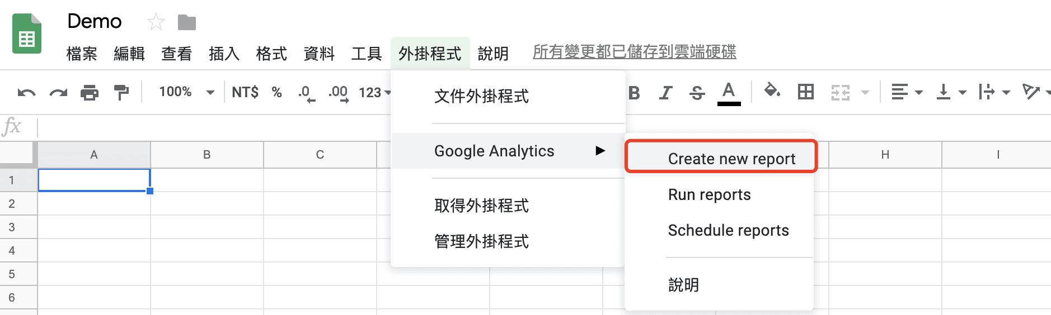Click the NT$ currency format button

click(x=245, y=92)
